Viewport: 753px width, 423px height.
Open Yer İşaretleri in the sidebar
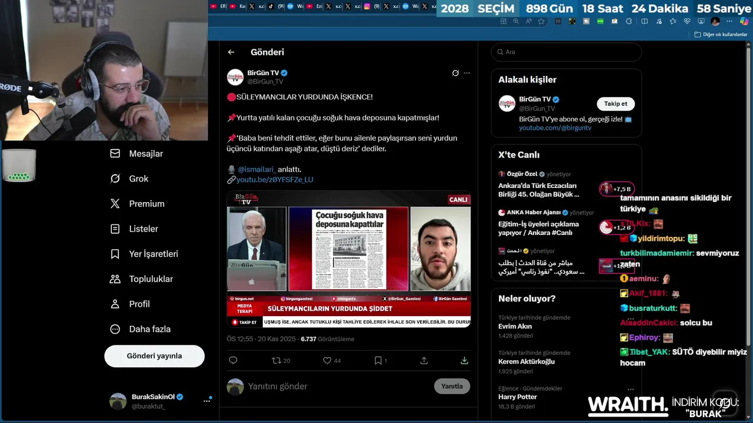point(144,254)
